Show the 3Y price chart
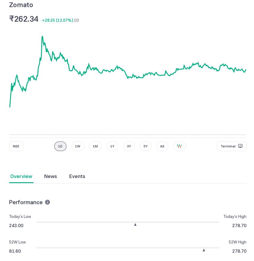 pos(129,146)
